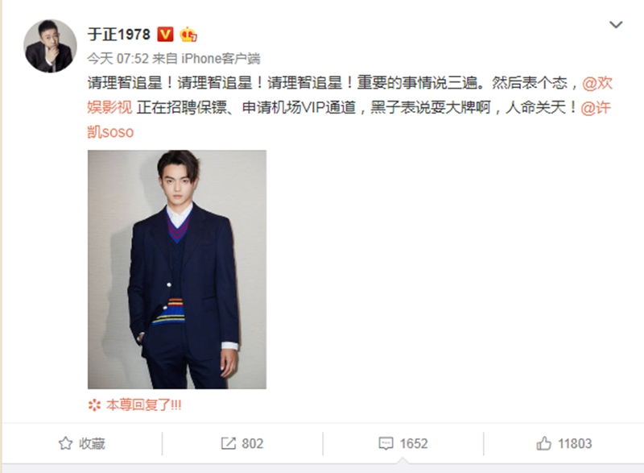Open 于正1978's profile avatar

[x=50, y=46]
